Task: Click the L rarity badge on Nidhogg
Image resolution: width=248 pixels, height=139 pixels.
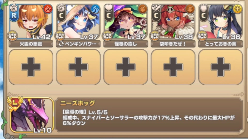Action: 15,103
